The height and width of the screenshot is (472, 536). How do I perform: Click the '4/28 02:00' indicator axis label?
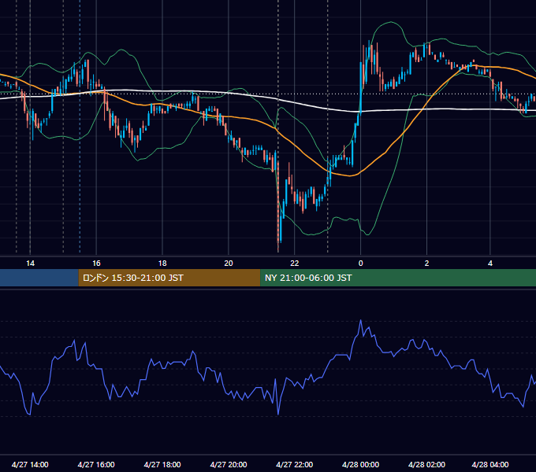point(426,464)
